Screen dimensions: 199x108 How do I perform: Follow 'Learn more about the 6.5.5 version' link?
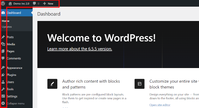(80, 49)
